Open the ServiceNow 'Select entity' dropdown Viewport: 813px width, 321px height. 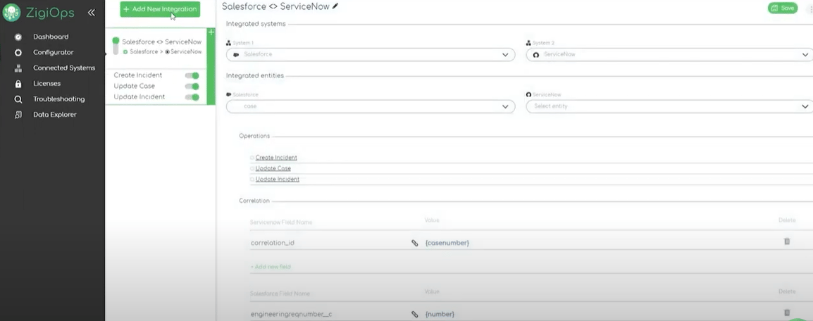tap(670, 106)
